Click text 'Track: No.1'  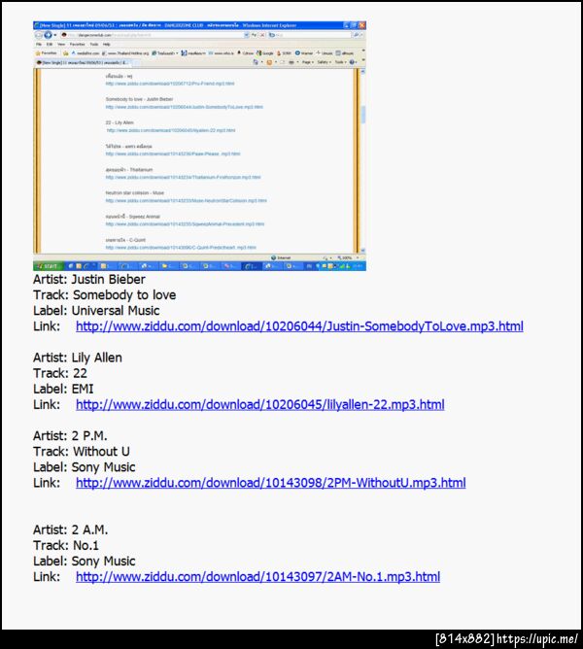66,545
